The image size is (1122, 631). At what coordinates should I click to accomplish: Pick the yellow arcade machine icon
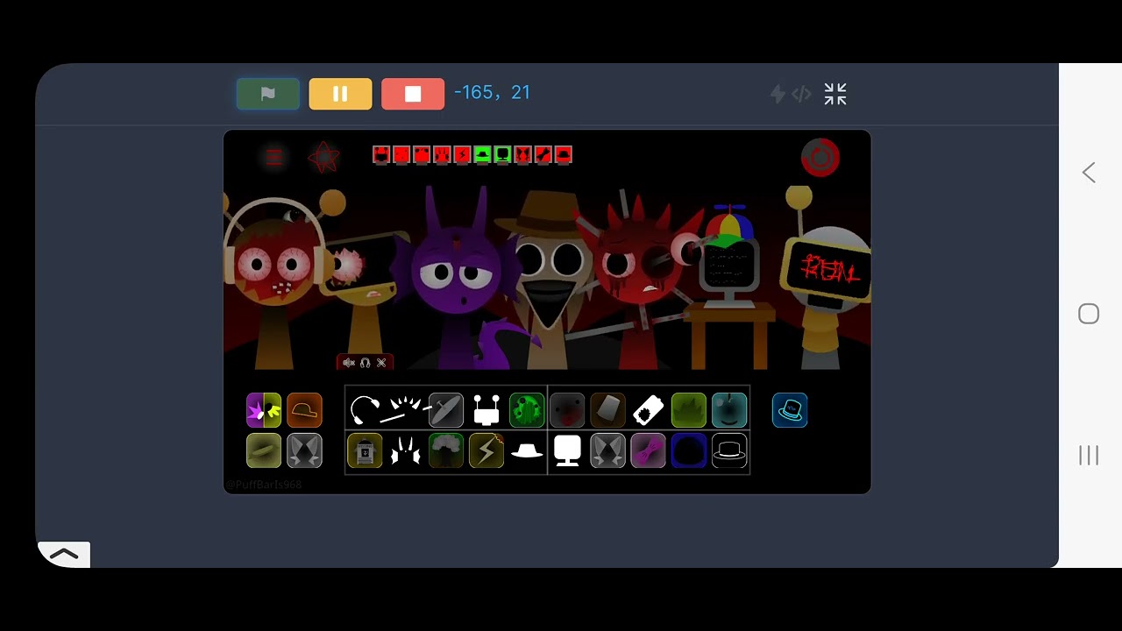click(x=365, y=451)
